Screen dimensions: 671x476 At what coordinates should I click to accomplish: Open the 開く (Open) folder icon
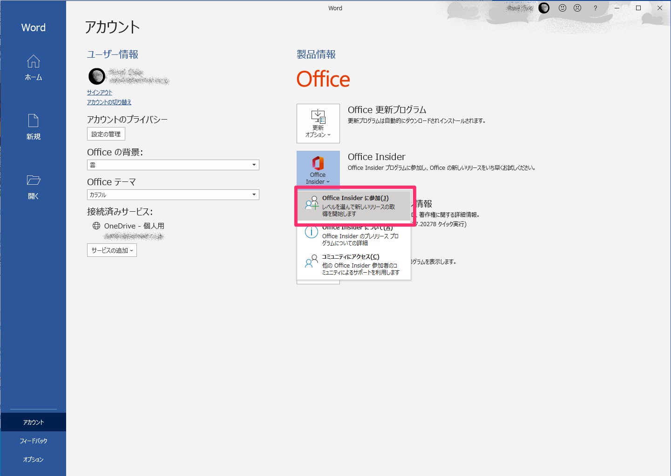(x=33, y=180)
